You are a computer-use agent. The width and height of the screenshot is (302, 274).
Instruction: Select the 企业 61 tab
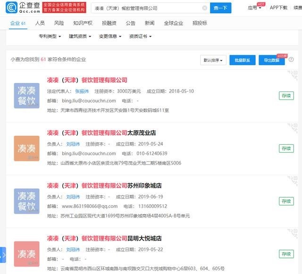18,23
